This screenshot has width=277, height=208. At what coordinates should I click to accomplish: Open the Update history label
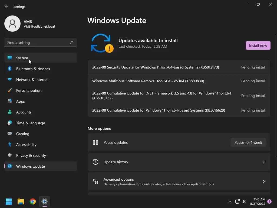point(116,162)
